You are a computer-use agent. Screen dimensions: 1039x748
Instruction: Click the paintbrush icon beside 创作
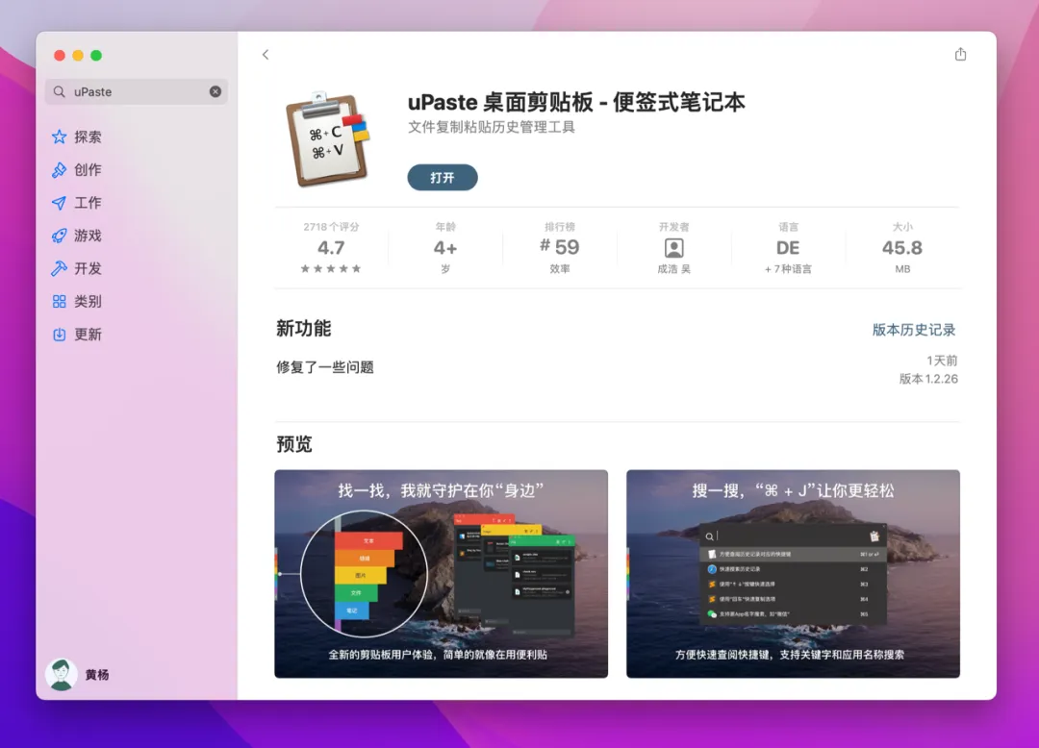pyautogui.click(x=59, y=170)
